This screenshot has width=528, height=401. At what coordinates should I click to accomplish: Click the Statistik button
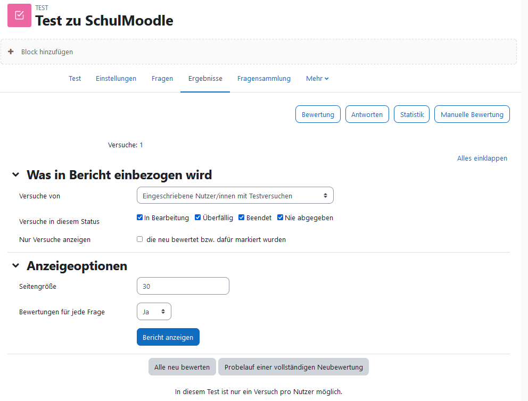click(x=411, y=114)
